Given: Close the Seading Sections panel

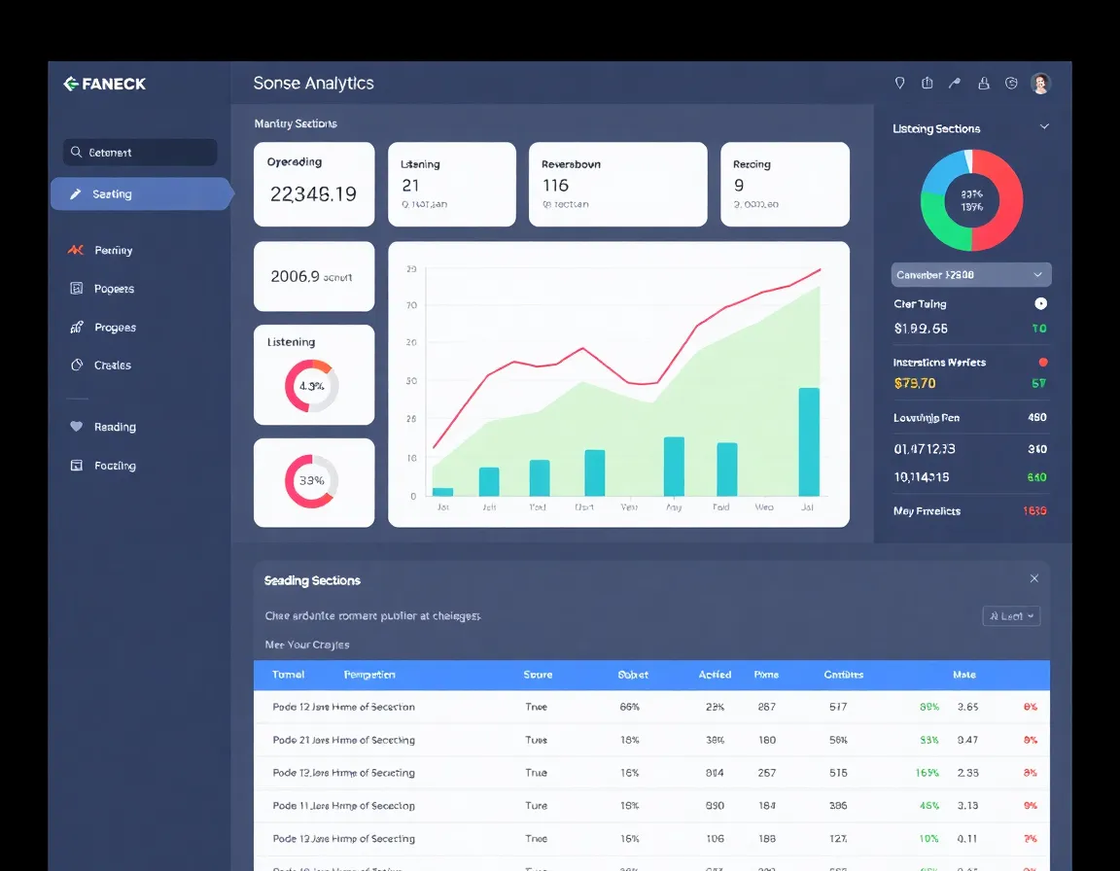Looking at the screenshot, I should click(x=1034, y=577).
